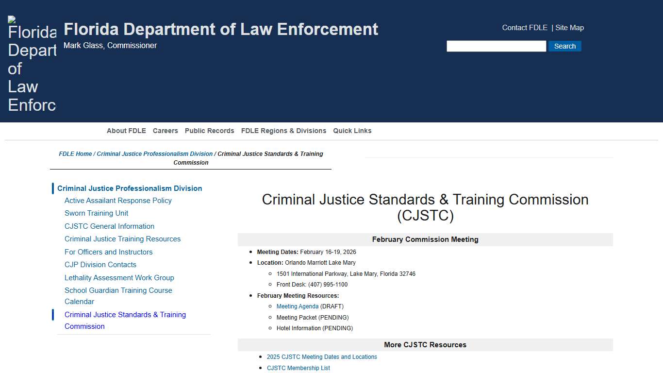
Task: Click inside the search text field
Action: pyautogui.click(x=496, y=46)
